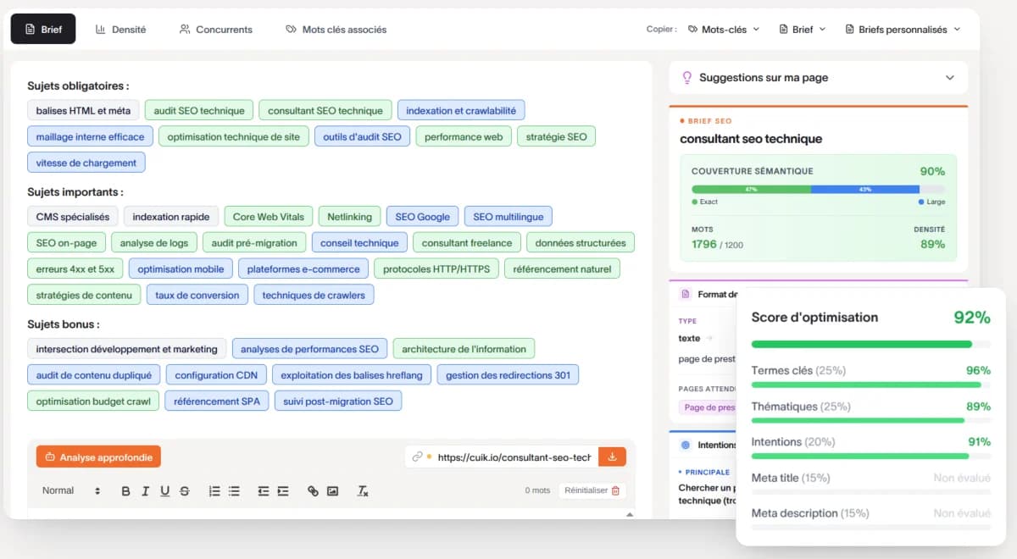Select the 'analyse de logs' tag
This screenshot has width=1017, height=559.
coord(154,243)
